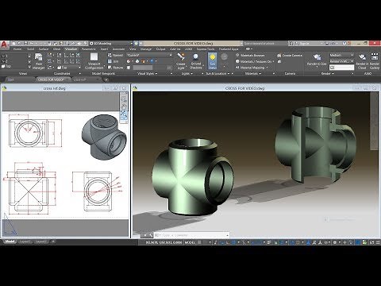
Task: Open the Render in Window dropdown
Action: (x=341, y=61)
